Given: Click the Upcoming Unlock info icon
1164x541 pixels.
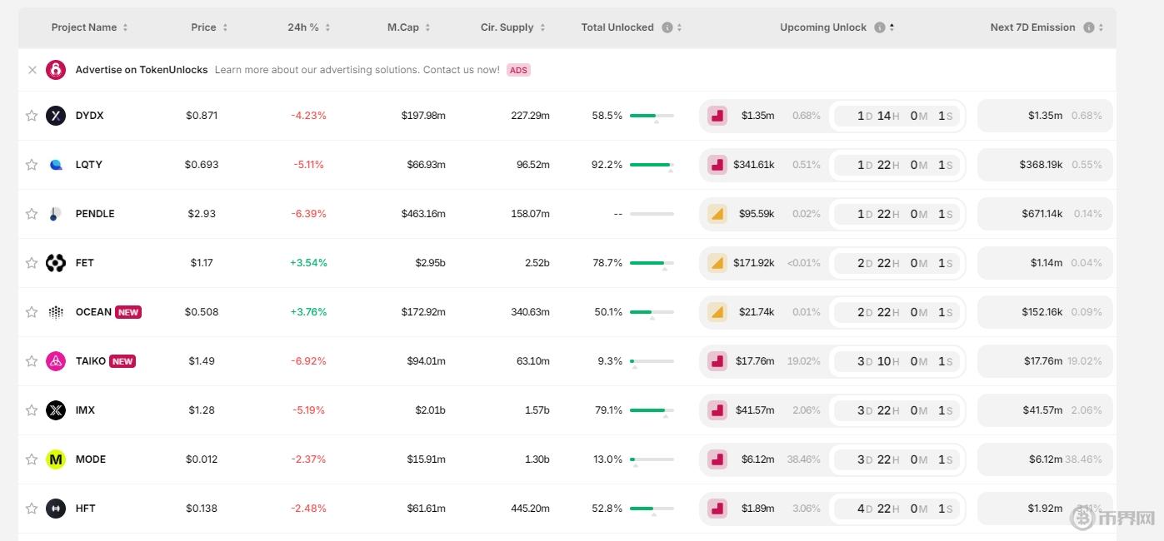Looking at the screenshot, I should [879, 27].
